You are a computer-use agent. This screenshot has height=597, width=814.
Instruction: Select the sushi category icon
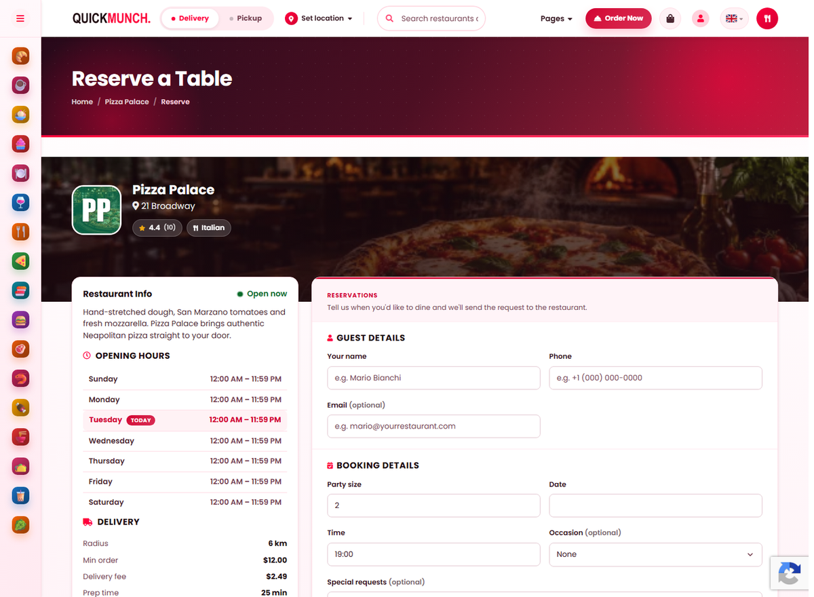click(x=20, y=290)
